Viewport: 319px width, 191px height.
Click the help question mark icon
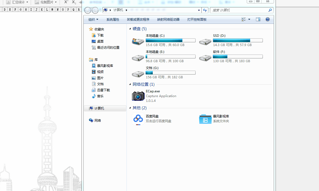point(267,19)
